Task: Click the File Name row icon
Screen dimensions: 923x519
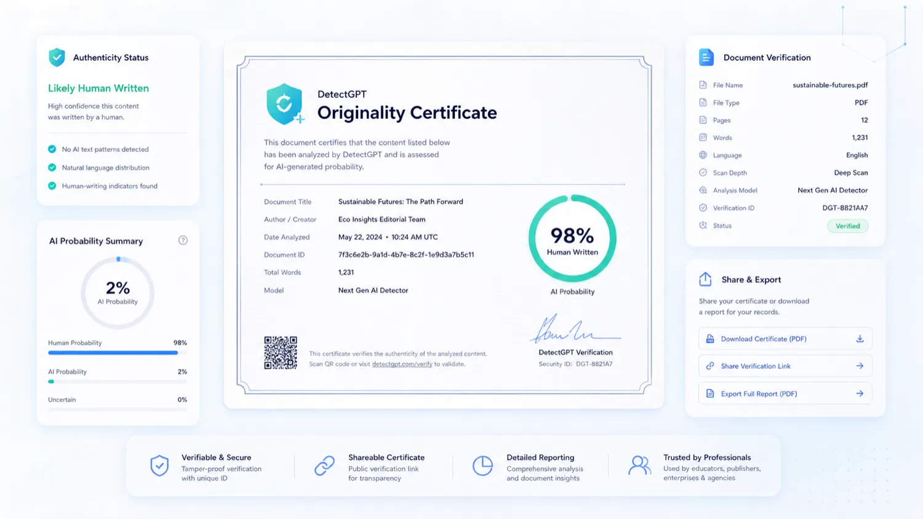Action: coord(703,85)
